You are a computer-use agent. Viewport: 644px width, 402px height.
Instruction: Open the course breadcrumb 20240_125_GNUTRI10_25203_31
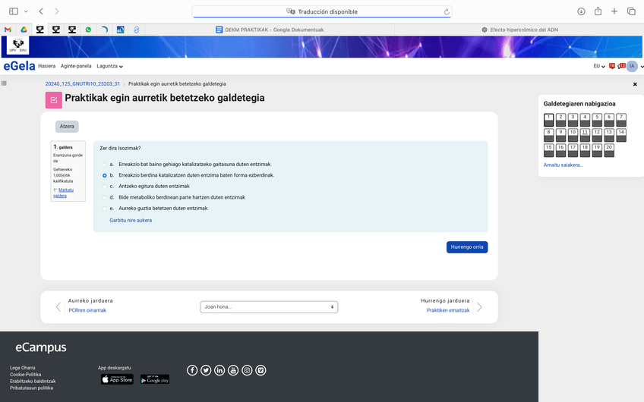pos(83,83)
